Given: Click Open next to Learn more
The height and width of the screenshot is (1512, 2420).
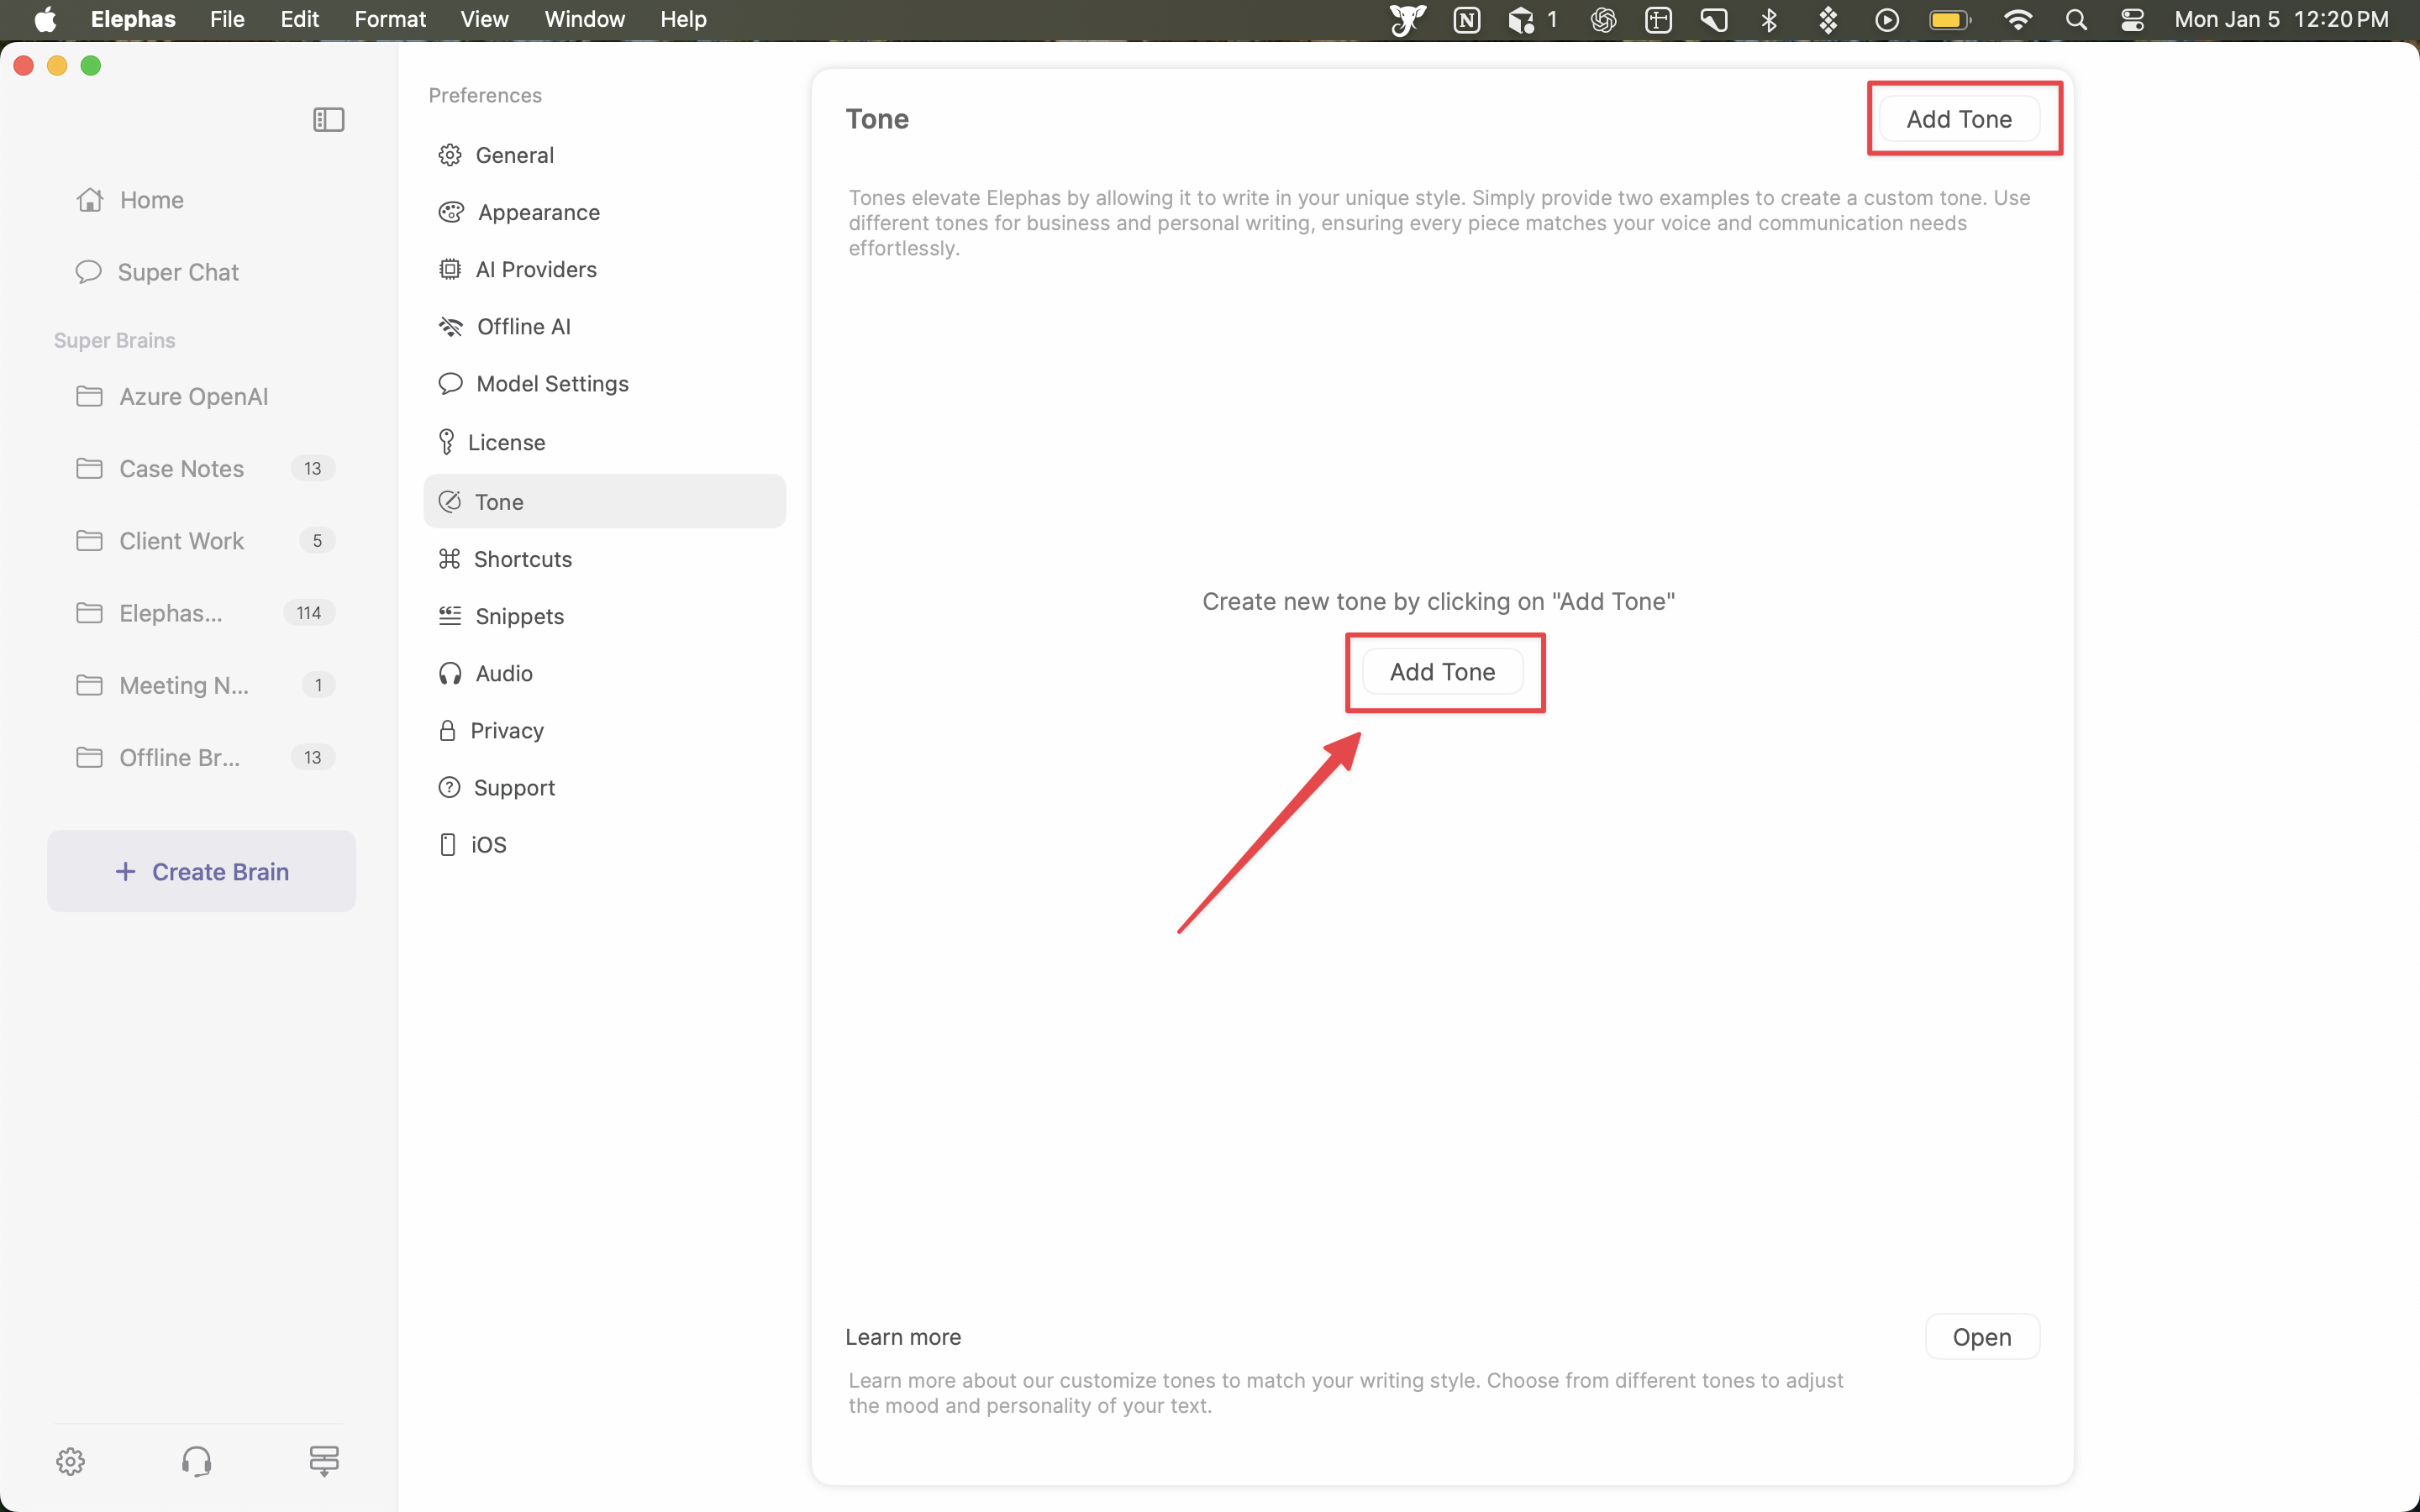Looking at the screenshot, I should pos(1981,1337).
